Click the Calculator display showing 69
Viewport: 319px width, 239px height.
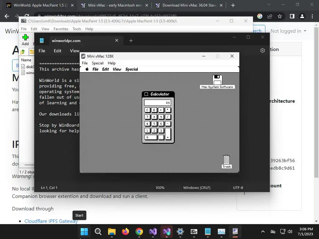(x=157, y=103)
